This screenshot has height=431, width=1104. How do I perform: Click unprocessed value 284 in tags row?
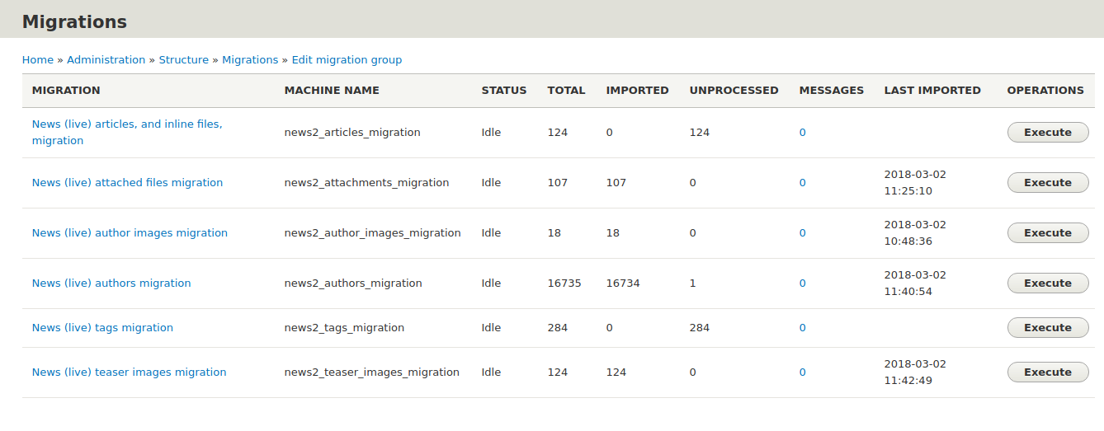(x=700, y=328)
